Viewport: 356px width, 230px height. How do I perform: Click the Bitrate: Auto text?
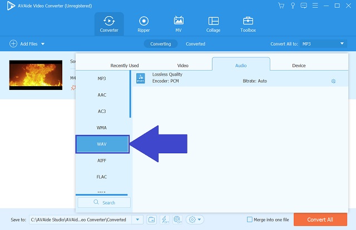pos(255,81)
